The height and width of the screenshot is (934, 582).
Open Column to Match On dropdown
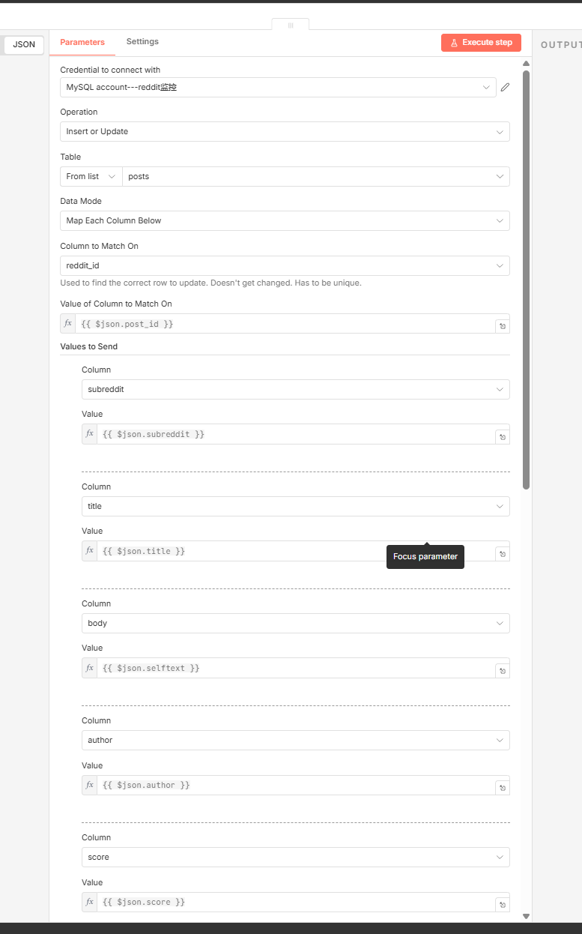(x=285, y=265)
